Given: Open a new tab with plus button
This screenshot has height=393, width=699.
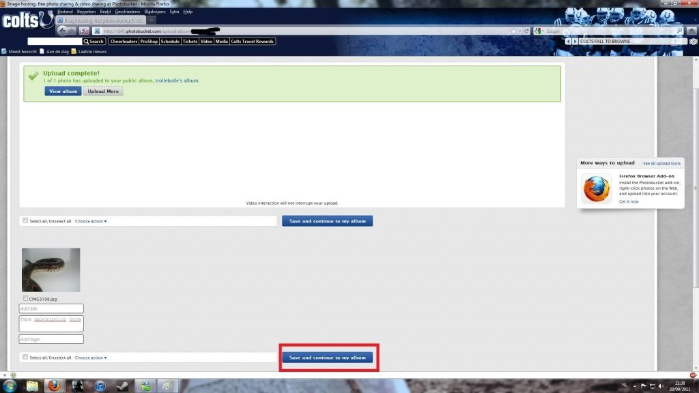Looking at the screenshot, I should click(152, 20).
